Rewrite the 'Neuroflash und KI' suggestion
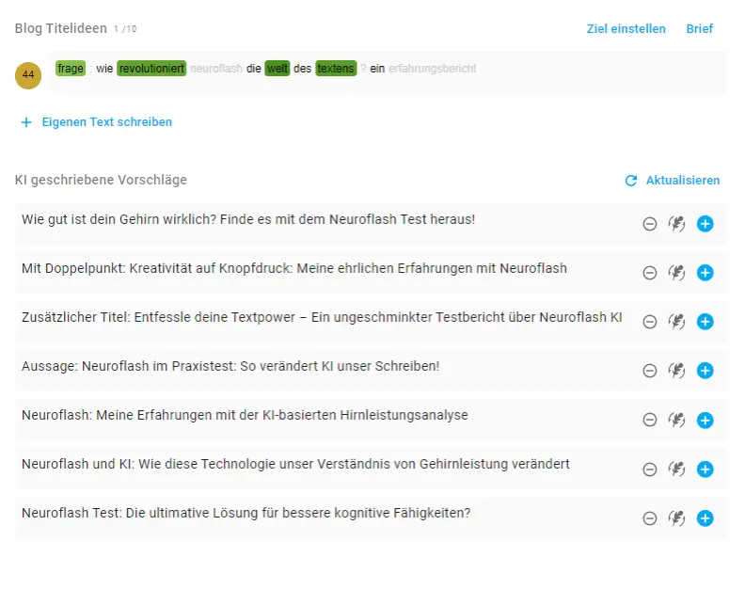This screenshot has height=605, width=745. (x=677, y=470)
